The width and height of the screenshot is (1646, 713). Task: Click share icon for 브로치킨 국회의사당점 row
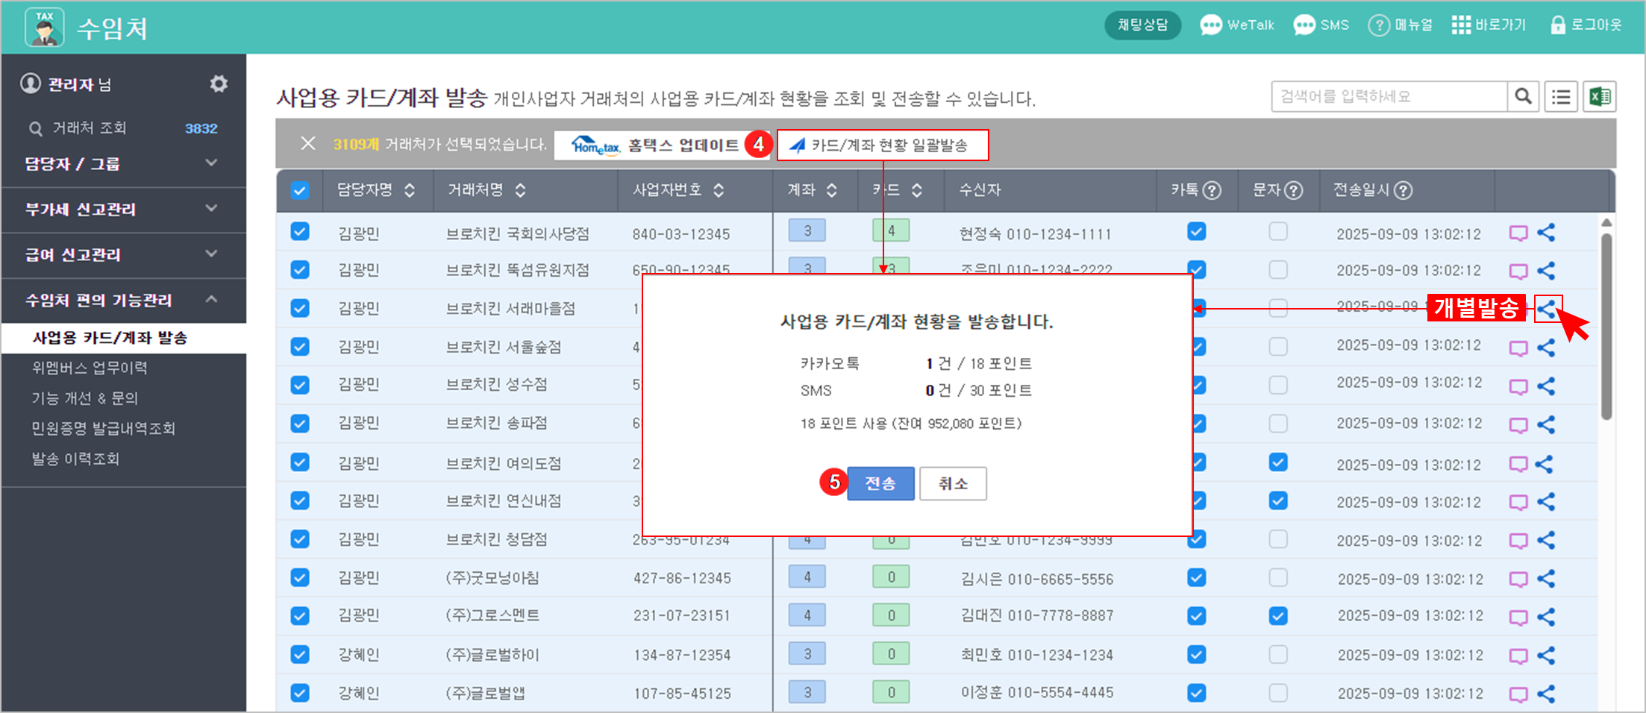click(1546, 233)
